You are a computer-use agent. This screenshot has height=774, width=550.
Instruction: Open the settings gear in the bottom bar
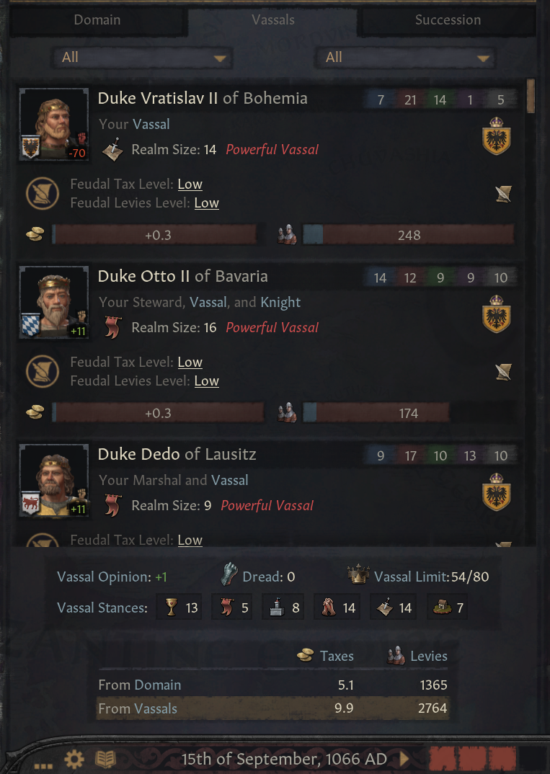(74, 759)
